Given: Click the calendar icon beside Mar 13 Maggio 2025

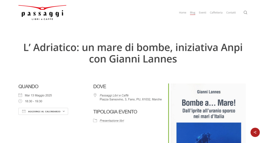Looking at the screenshot, I should [20, 95].
